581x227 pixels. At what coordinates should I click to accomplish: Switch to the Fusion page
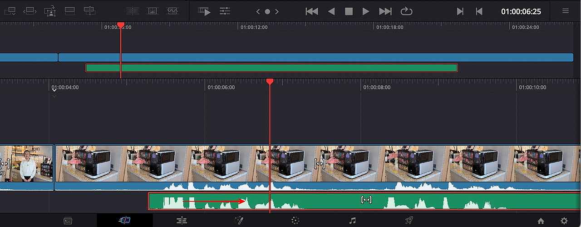click(239, 221)
